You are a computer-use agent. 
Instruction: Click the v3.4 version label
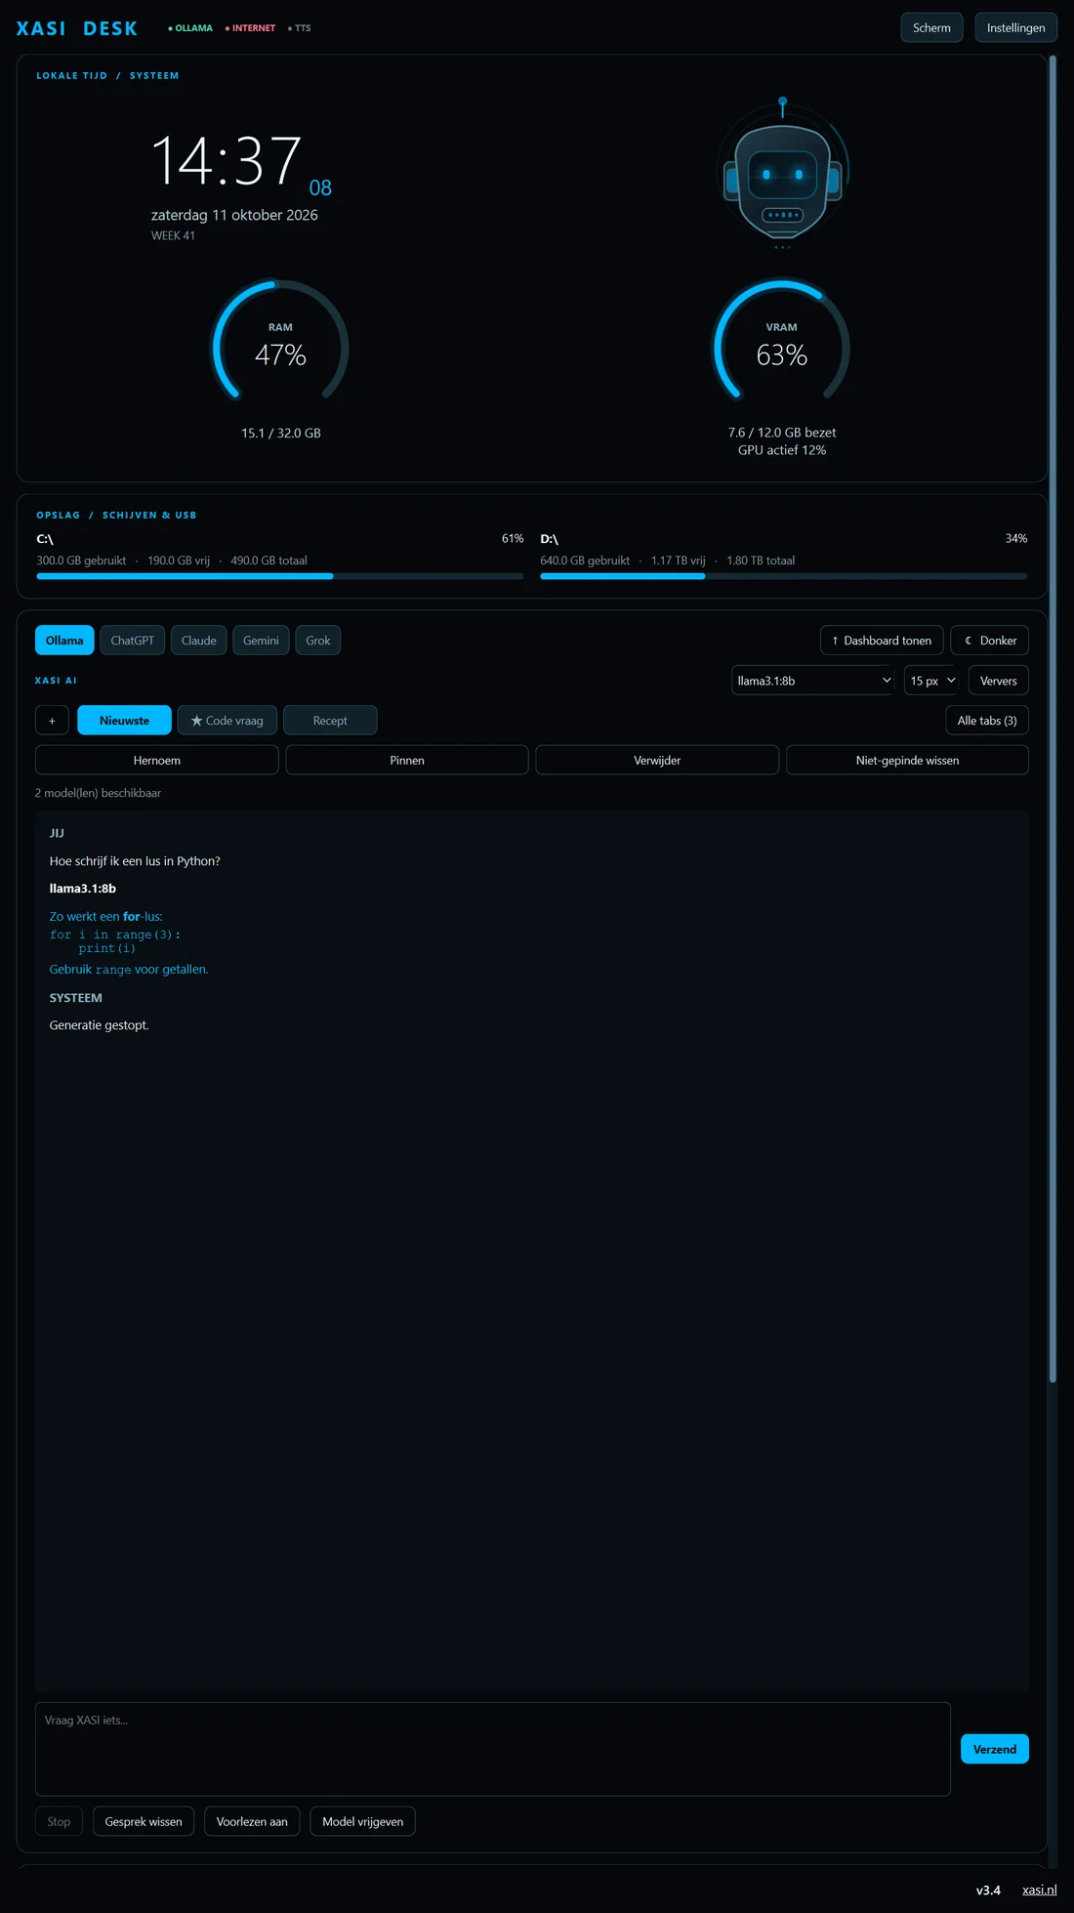click(988, 1890)
